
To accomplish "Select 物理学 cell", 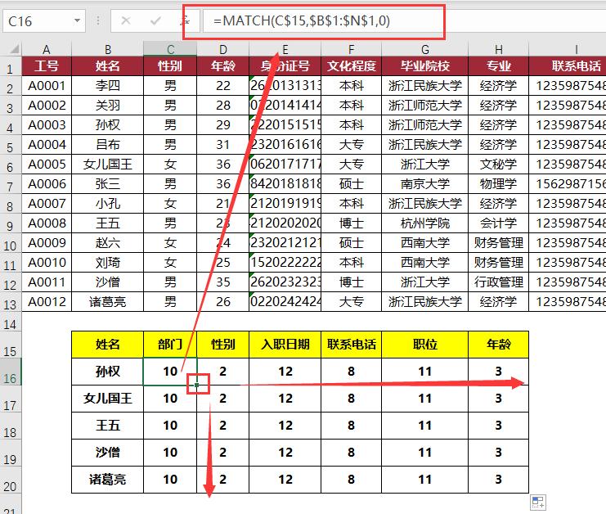I will point(498,183).
